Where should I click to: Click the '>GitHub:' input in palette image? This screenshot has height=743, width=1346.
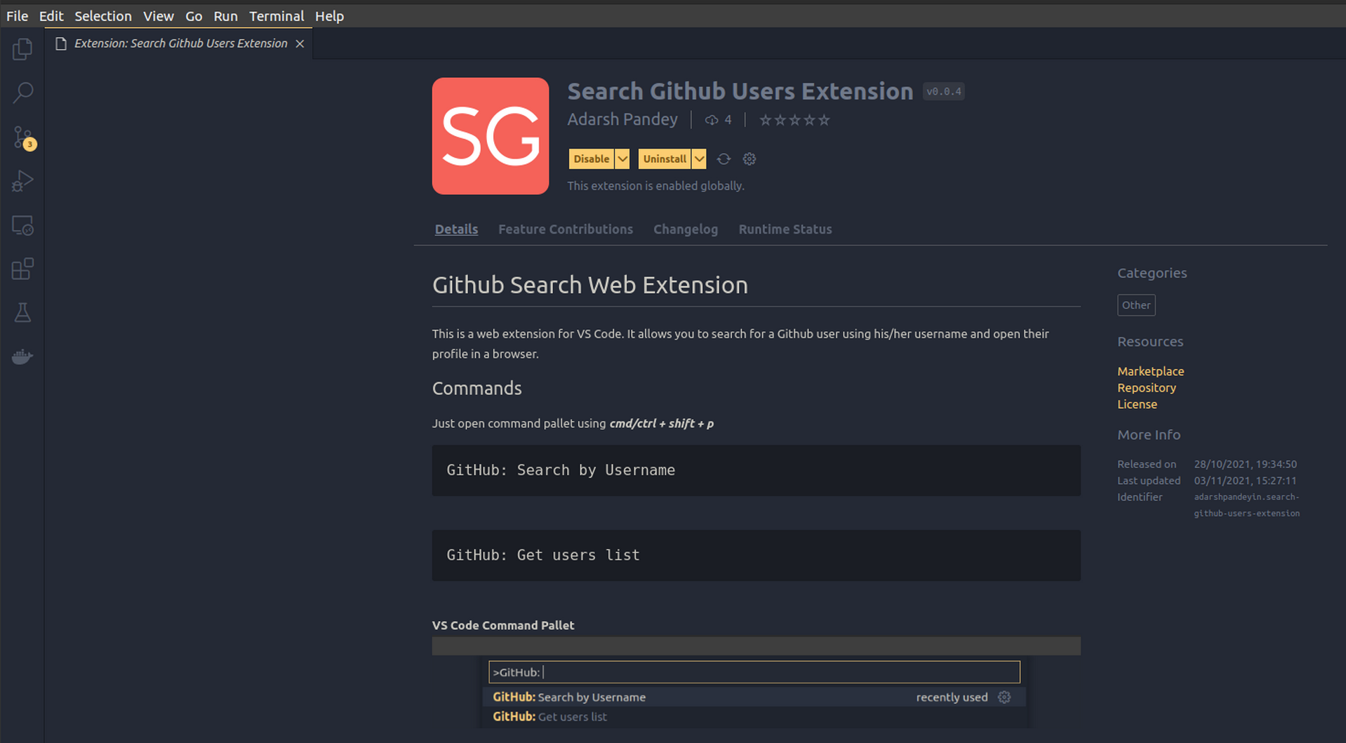[754, 672]
